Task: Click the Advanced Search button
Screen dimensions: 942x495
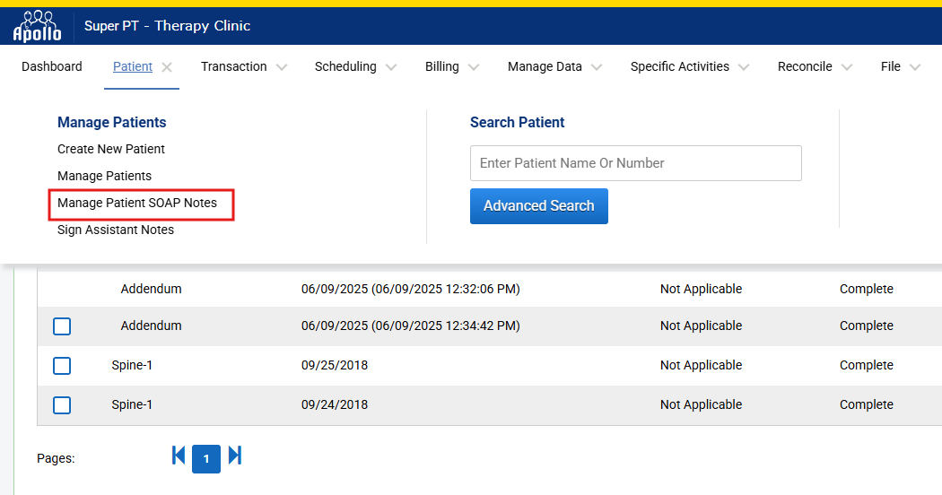Action: [539, 206]
